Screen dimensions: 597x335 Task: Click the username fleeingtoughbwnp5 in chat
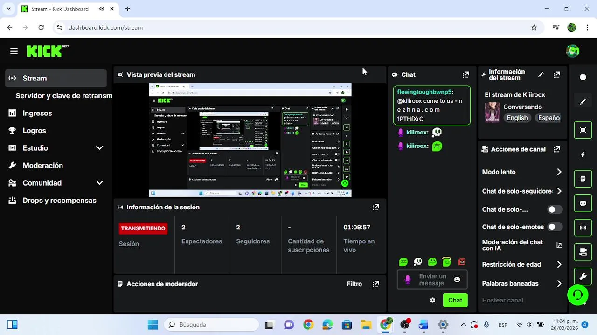click(424, 92)
